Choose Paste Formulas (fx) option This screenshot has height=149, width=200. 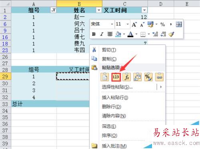click(127, 77)
